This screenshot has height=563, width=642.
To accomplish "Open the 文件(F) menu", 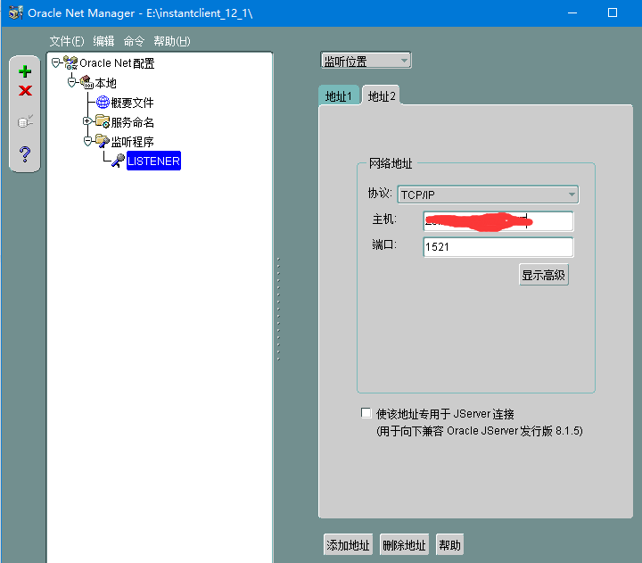I will tap(67, 41).
